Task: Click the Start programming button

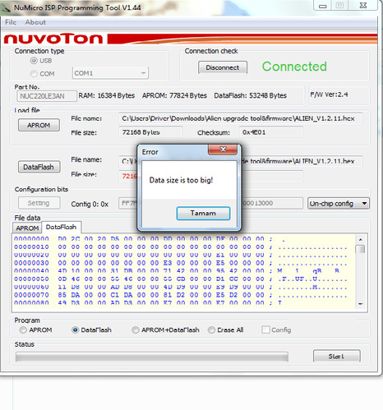Action: [x=337, y=356]
